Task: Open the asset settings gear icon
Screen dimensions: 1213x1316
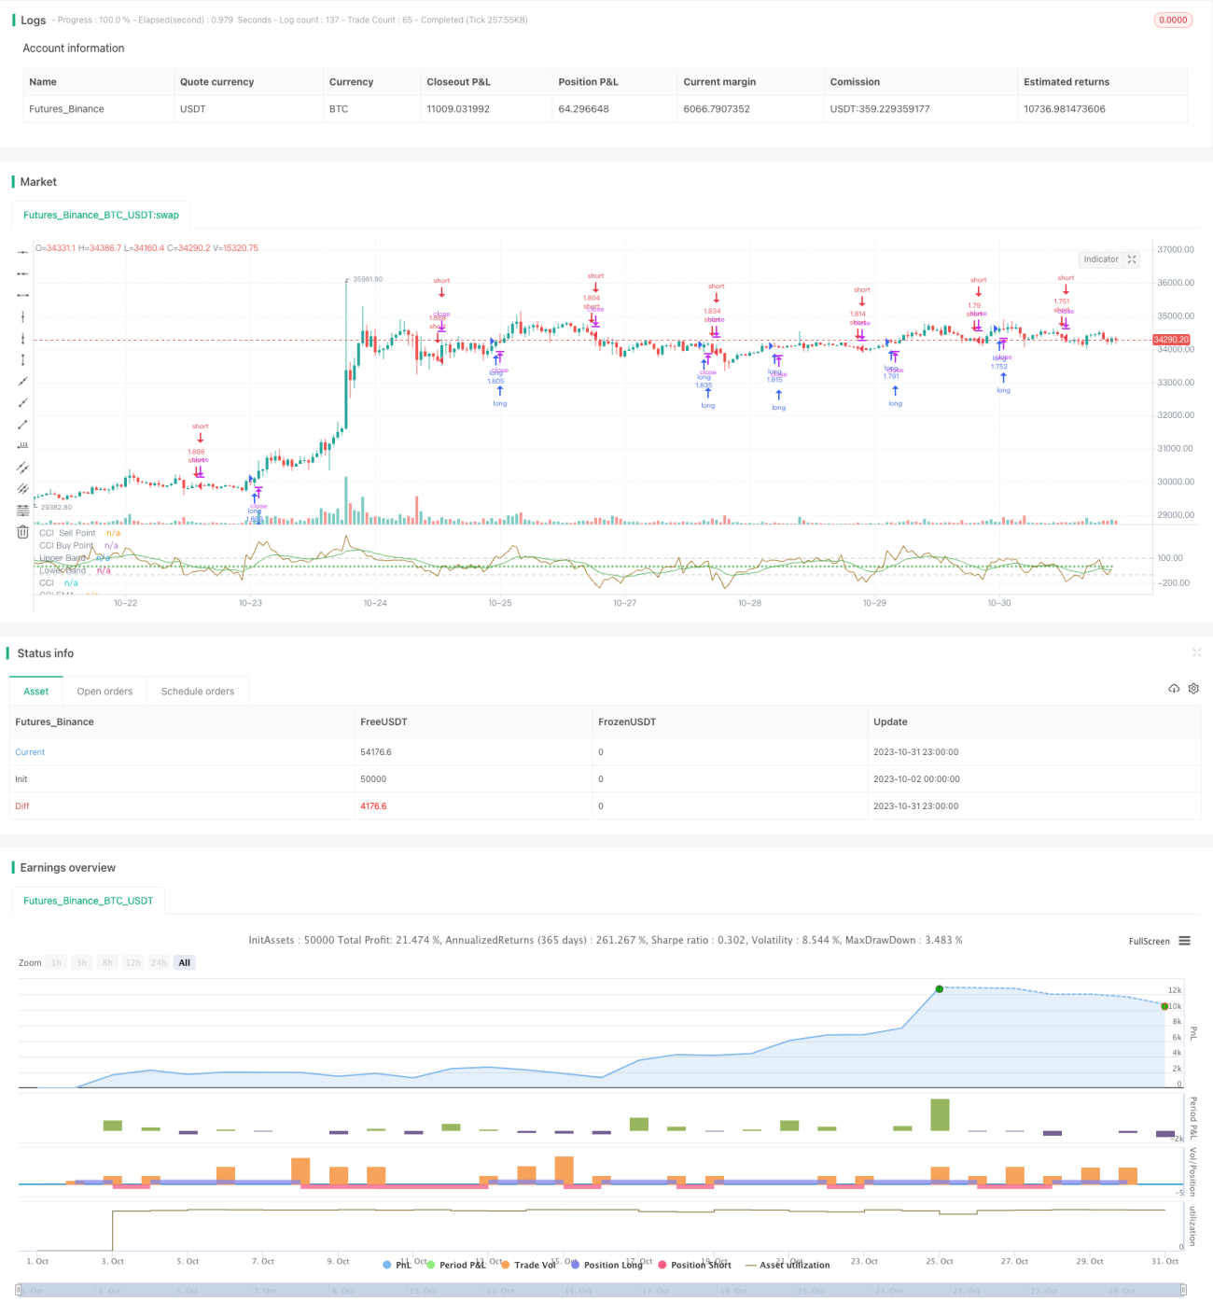Action: (x=1193, y=689)
